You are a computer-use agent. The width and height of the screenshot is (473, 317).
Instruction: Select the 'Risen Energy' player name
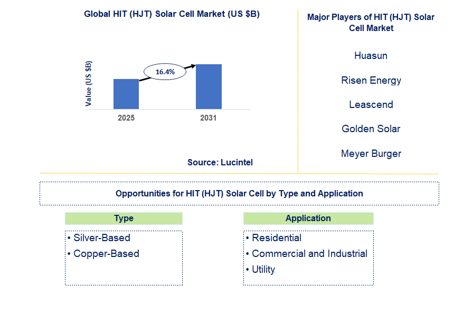click(371, 80)
